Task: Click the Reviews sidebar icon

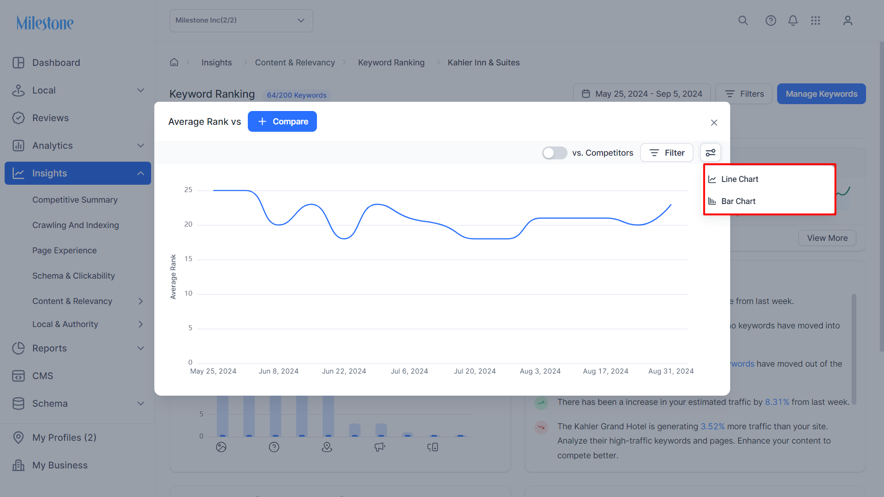Action: coord(18,118)
